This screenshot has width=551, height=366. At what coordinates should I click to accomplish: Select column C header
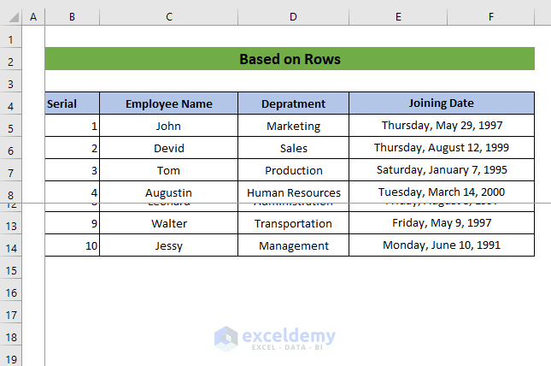click(x=169, y=16)
